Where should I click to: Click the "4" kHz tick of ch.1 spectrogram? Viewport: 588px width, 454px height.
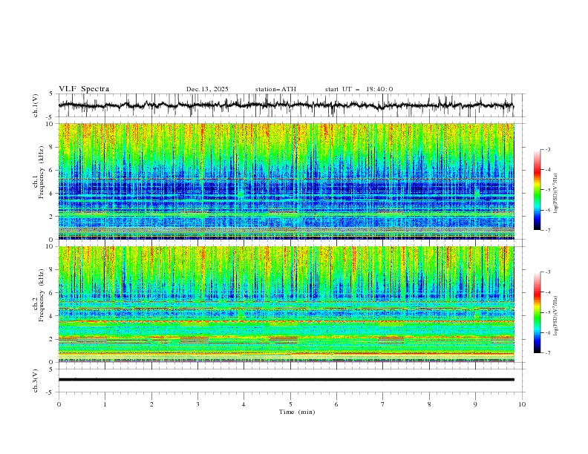(x=52, y=194)
